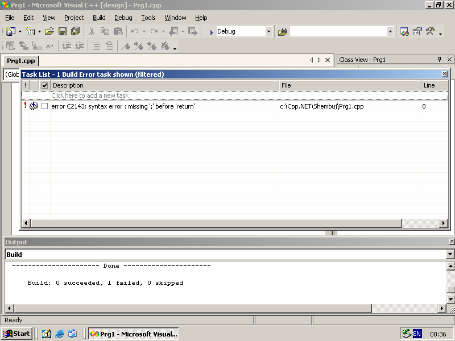Open the Redo history dropdown arrow
The width and height of the screenshot is (455, 341).
(x=163, y=31)
